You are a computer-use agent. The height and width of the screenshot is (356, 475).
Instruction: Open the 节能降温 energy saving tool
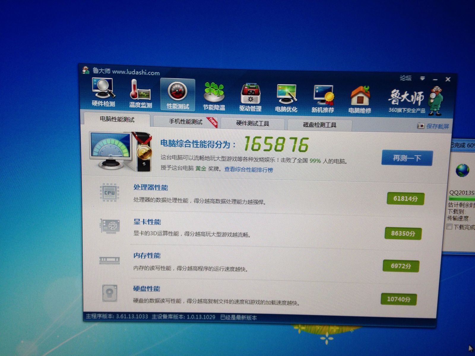(x=214, y=96)
